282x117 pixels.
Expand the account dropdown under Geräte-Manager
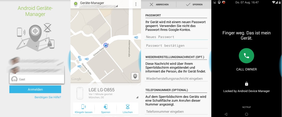pyautogui.click(x=116, y=6)
